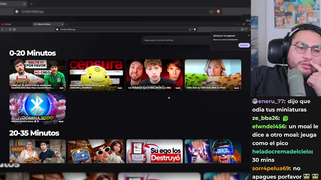The image size is (321, 180).
Task: Open the extensions puzzle icon
Action: [x=242, y=29]
